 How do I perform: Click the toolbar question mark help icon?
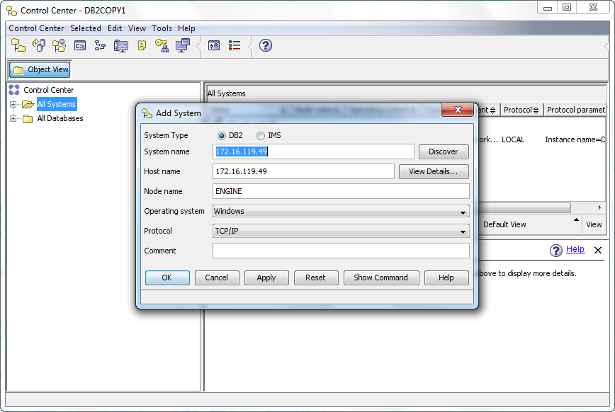point(266,45)
